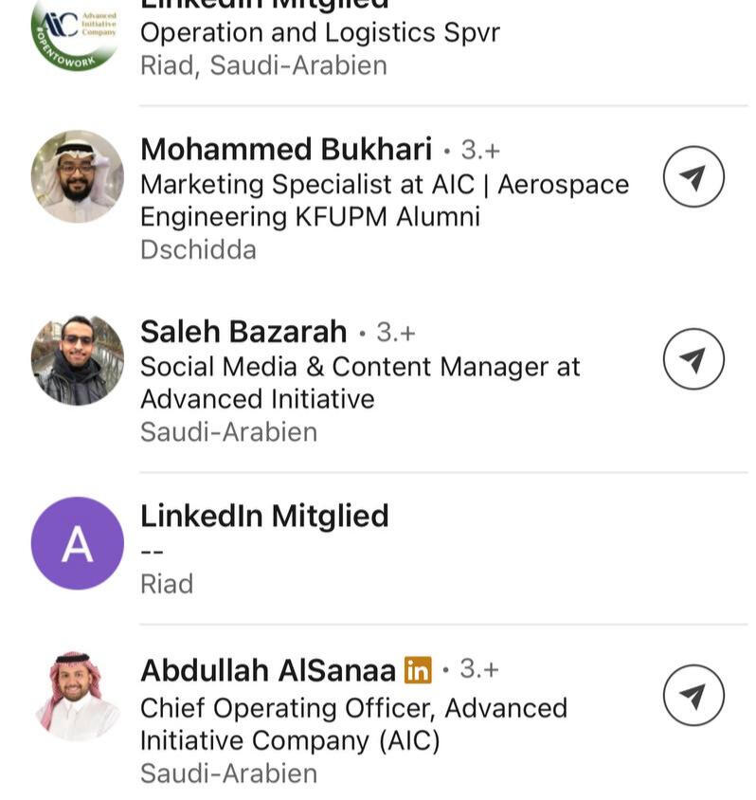Screen dimensions: 756x800
Task: Select the Saleh Bazarah name
Action: click(x=243, y=332)
